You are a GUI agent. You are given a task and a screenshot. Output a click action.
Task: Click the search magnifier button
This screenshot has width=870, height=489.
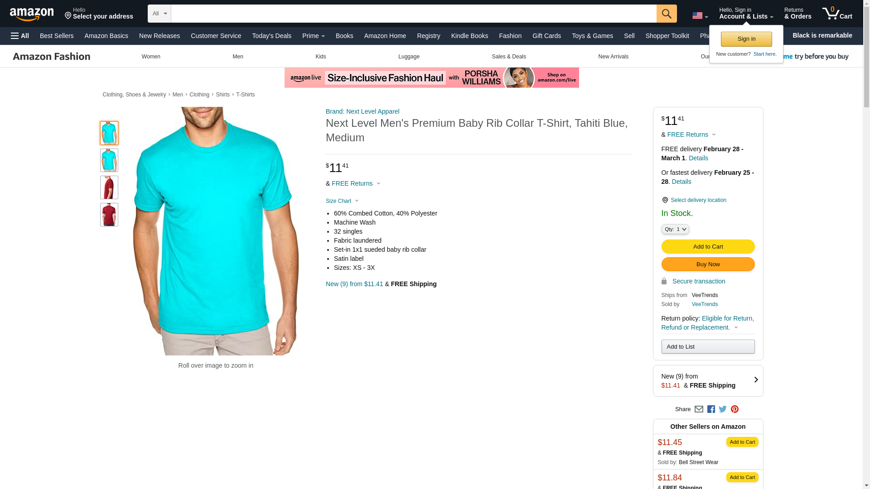[x=667, y=14]
